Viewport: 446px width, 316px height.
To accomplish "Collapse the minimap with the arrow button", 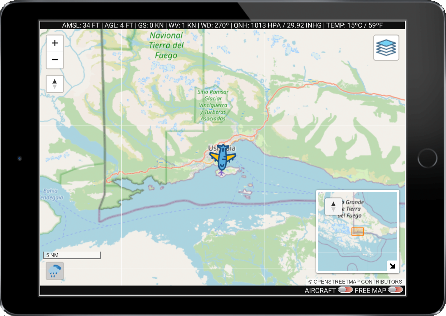I will [x=392, y=266].
